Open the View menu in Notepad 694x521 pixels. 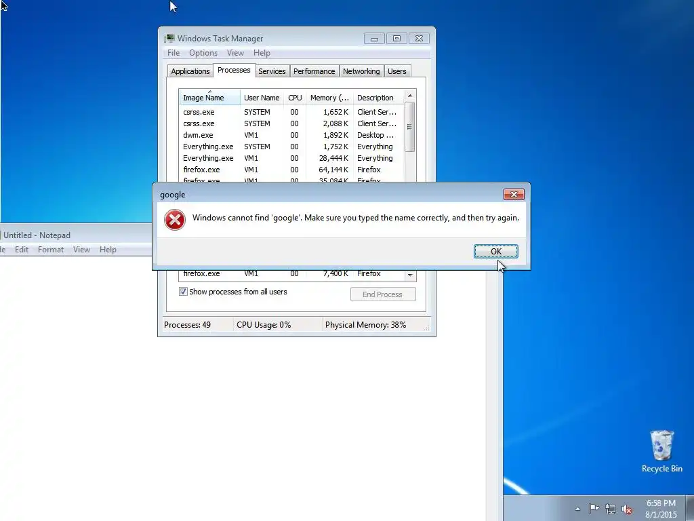pyautogui.click(x=81, y=250)
